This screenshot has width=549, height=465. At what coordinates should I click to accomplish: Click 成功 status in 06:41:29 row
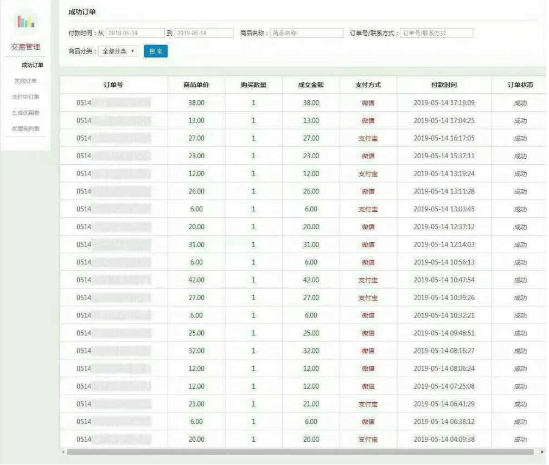(x=520, y=404)
